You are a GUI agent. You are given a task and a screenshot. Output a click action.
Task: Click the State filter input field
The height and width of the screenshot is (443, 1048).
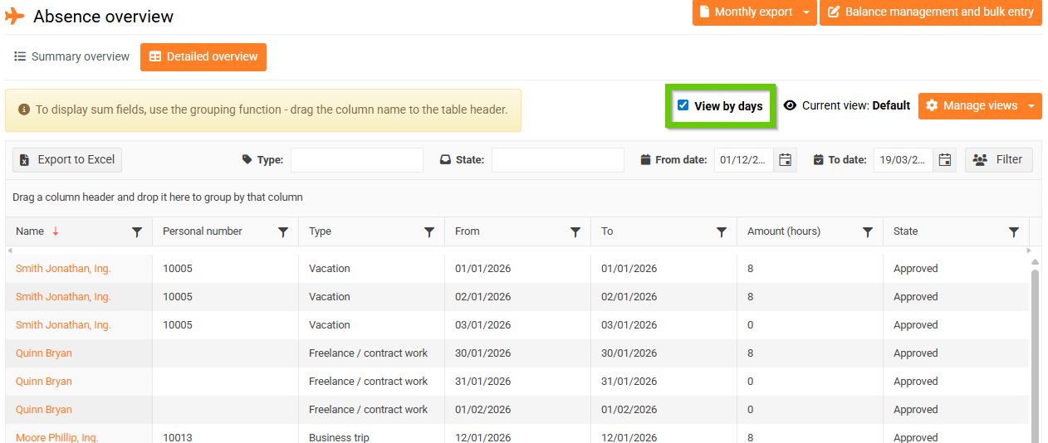pyautogui.click(x=557, y=160)
